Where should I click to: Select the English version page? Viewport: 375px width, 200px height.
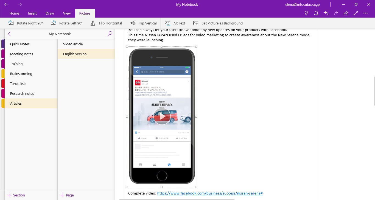click(x=86, y=54)
